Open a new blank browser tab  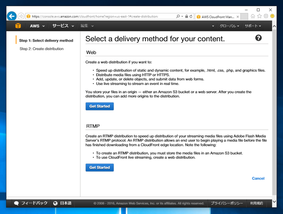[244, 17]
